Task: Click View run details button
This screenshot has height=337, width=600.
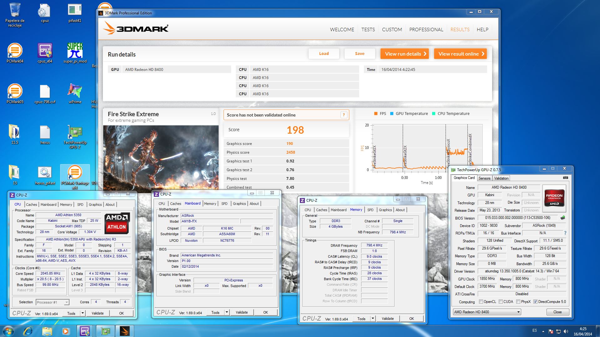Action: click(x=405, y=54)
